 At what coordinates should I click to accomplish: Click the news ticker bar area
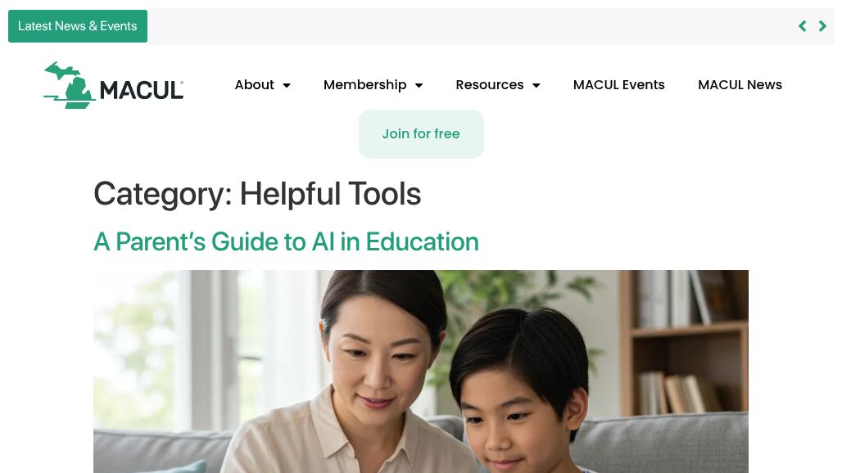(x=473, y=26)
